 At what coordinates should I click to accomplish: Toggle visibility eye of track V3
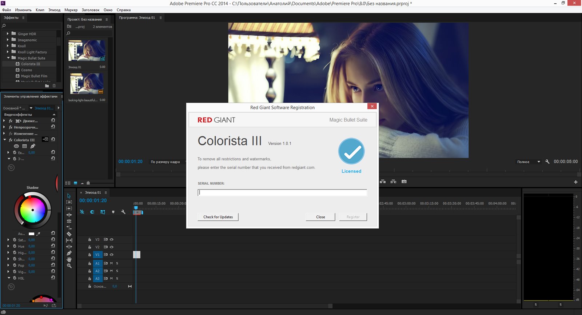pos(112,240)
